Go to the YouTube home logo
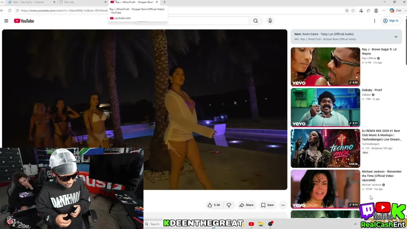Image resolution: width=407 pixels, height=229 pixels. (x=24, y=21)
